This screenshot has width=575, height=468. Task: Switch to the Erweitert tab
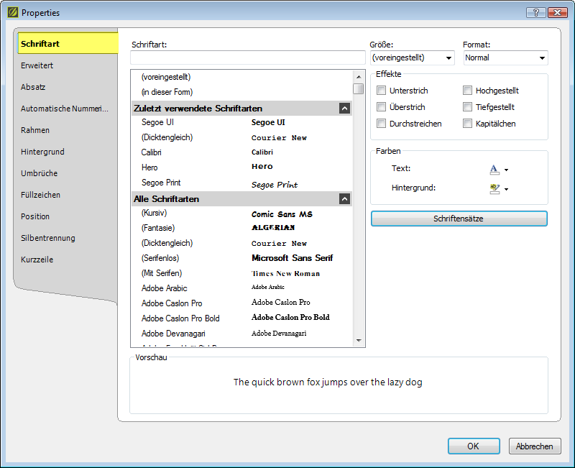[37, 65]
